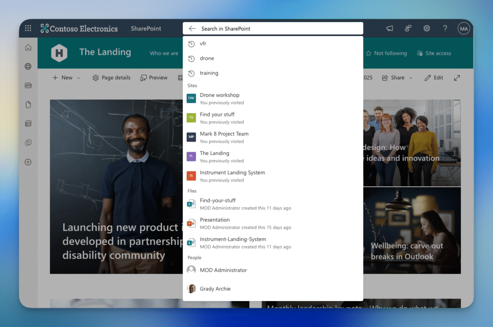Image resolution: width=493 pixels, height=327 pixels.
Task: Click the MOD Administrator avatar icon
Action: 191,270
